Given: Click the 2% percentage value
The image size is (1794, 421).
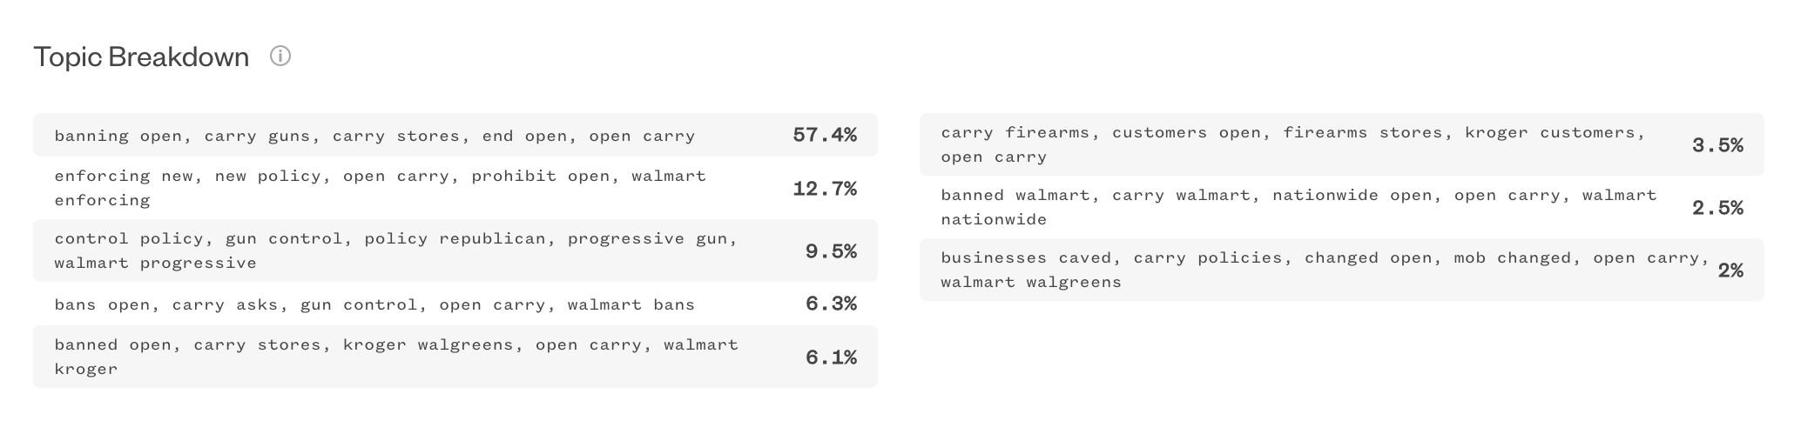Looking at the screenshot, I should 1730,271.
